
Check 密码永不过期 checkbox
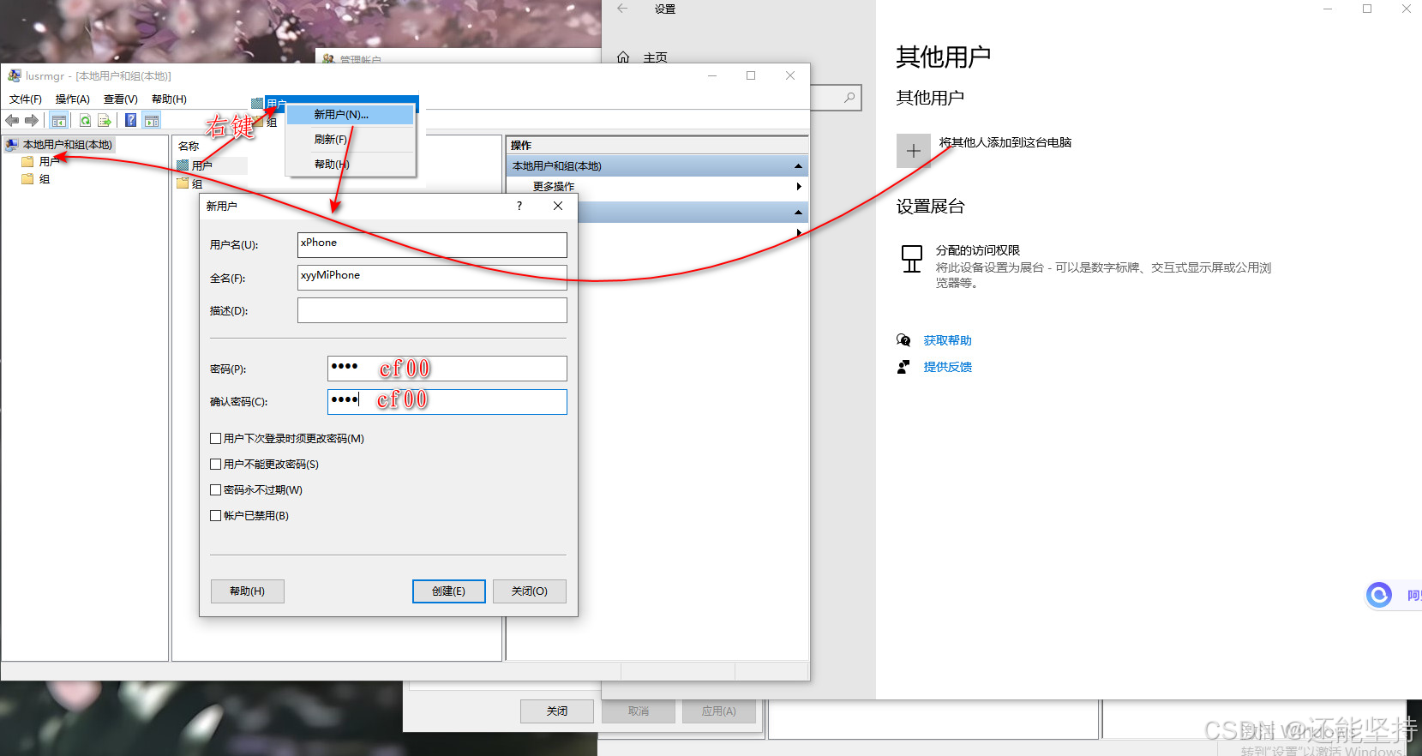(x=216, y=489)
